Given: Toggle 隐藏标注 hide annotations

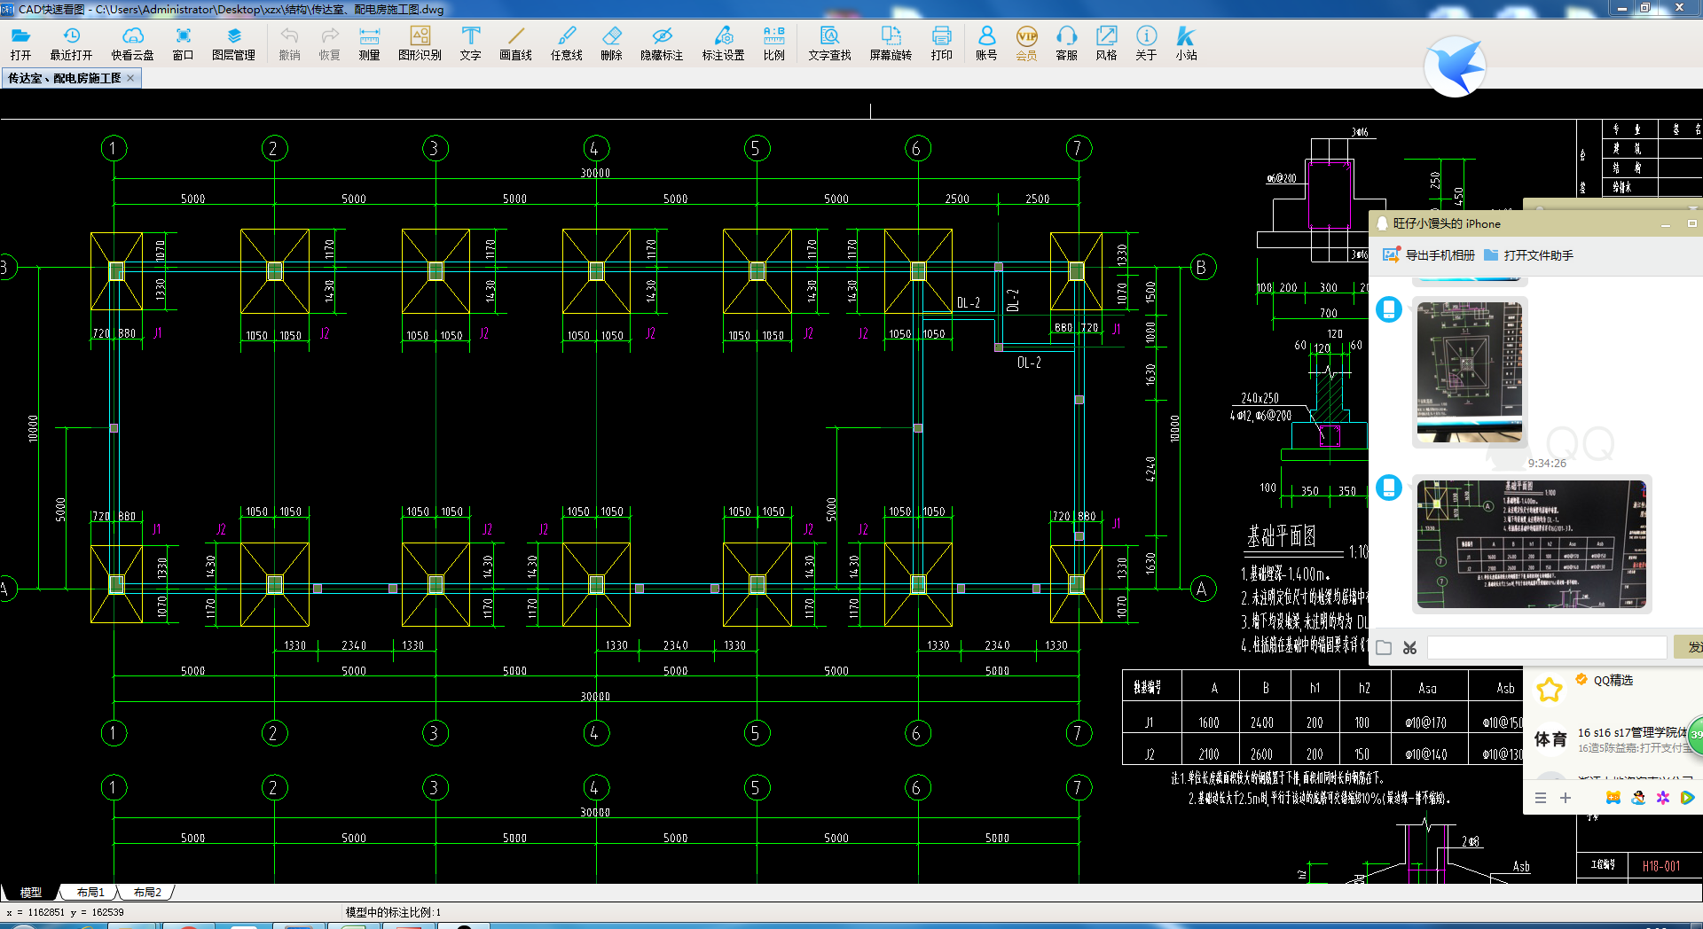Looking at the screenshot, I should [x=662, y=43].
